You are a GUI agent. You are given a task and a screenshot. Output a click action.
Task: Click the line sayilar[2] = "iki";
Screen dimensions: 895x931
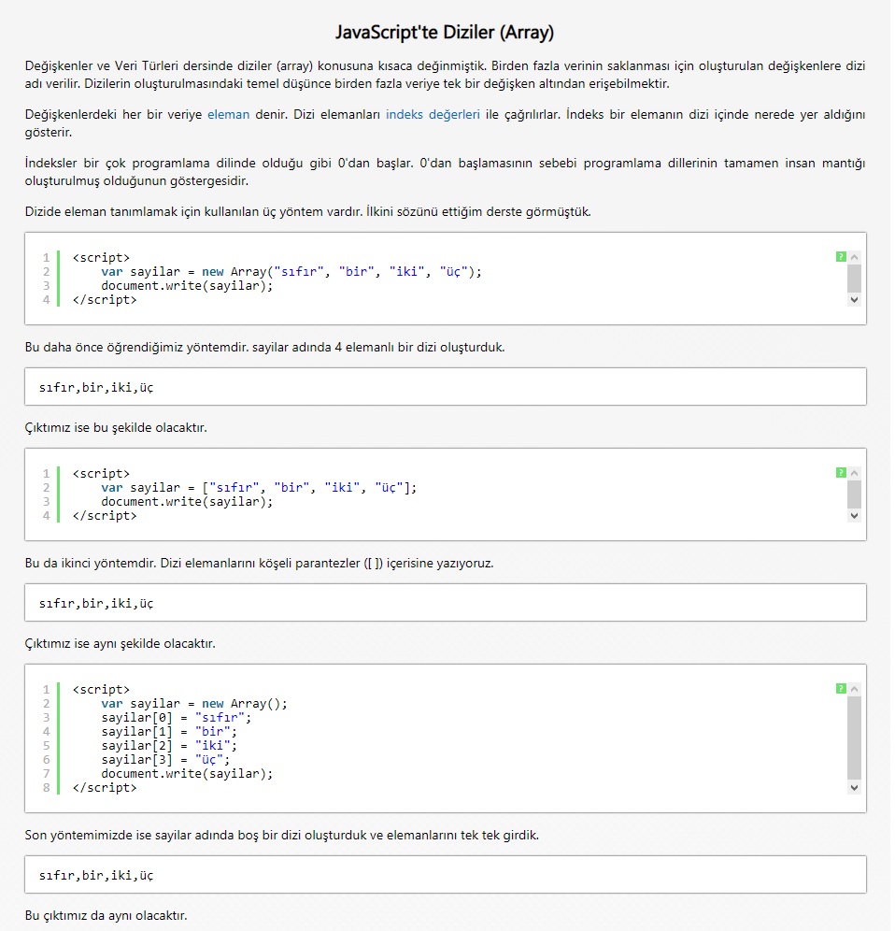pos(169,746)
